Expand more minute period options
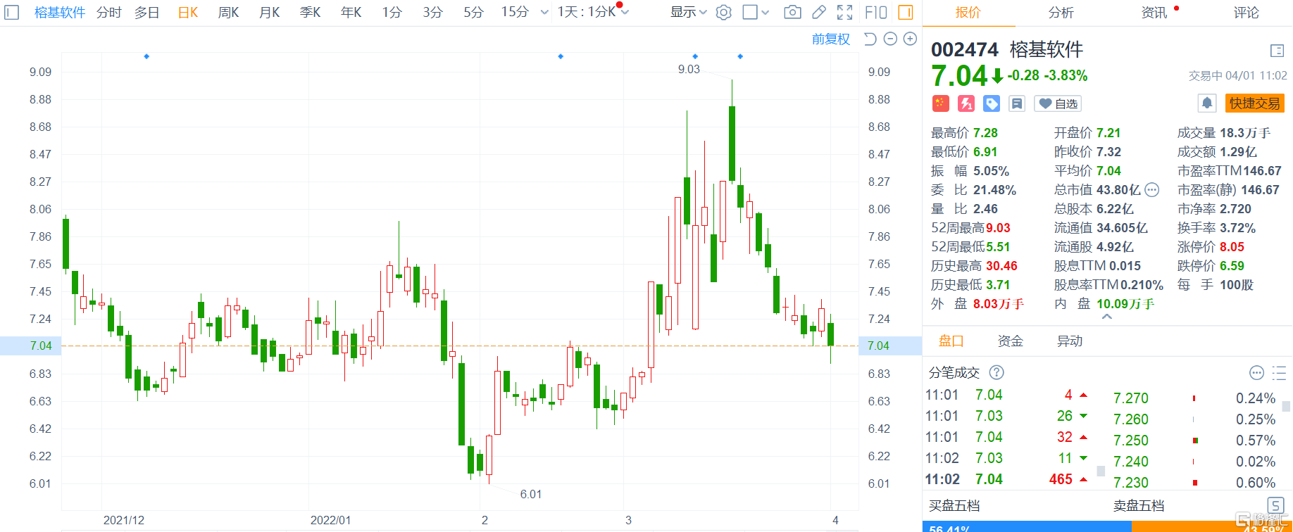 544,12
